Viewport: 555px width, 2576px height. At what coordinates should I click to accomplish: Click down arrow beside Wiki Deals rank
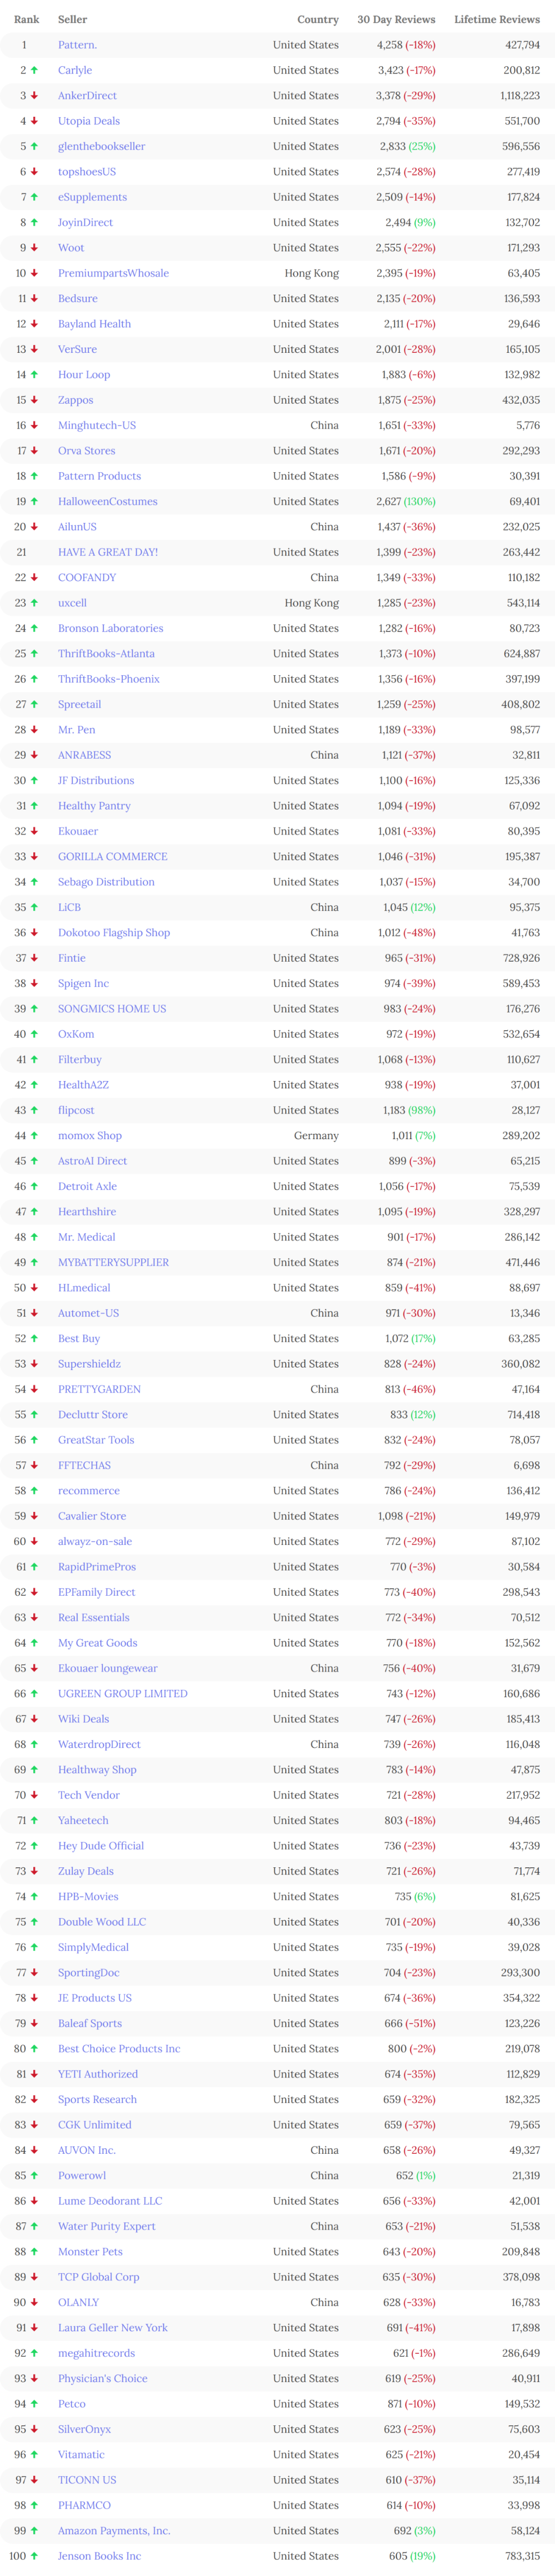(x=34, y=1719)
